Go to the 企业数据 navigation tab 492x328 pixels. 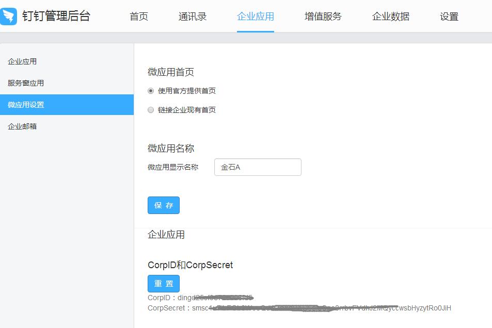click(390, 17)
